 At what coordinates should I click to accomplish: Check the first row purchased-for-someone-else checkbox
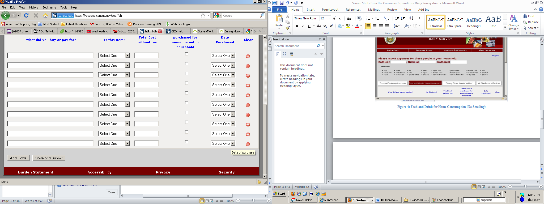tap(186, 54)
